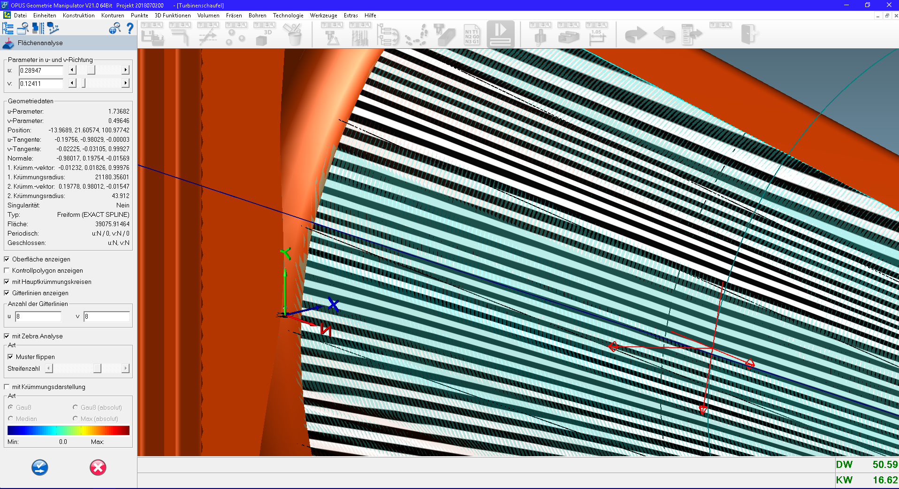
Task: Open the 3D Funktionen menu
Action: [173, 15]
